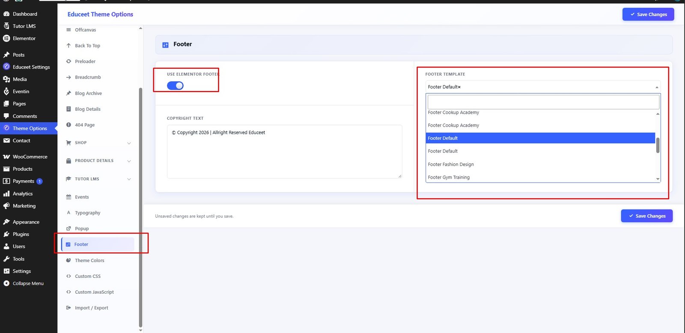The height and width of the screenshot is (333, 685).
Task: Collapse the Footer Template dropdown arrow
Action: pos(657,87)
